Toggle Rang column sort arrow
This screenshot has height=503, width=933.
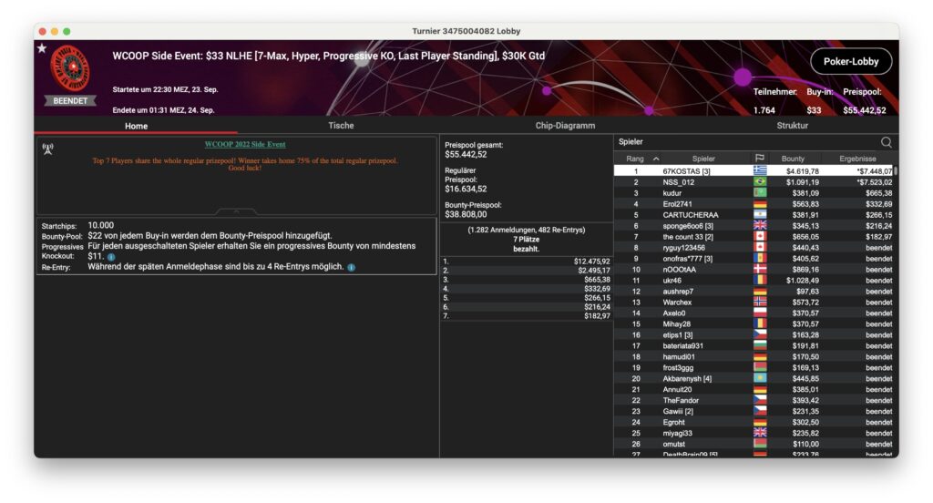(x=656, y=159)
